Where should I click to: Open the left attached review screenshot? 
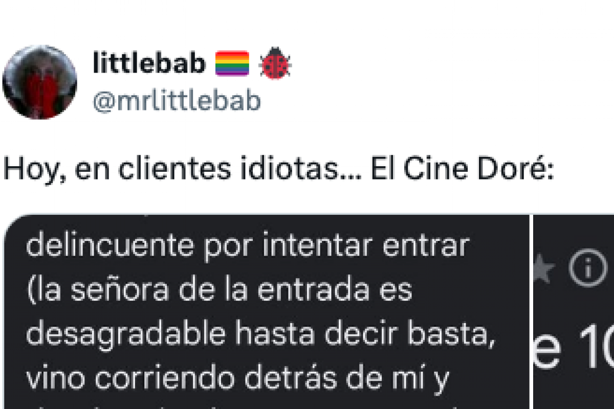pyautogui.click(x=266, y=312)
